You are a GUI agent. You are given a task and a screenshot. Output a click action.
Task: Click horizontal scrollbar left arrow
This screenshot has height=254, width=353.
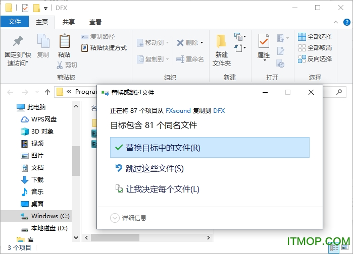click(86, 237)
